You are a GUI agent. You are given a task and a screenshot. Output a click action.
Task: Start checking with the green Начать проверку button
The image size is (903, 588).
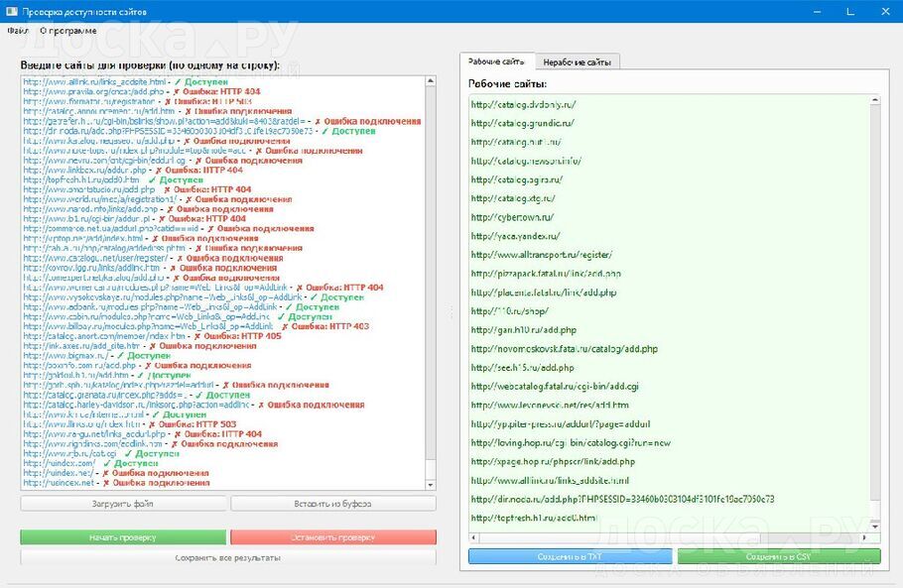123,537
